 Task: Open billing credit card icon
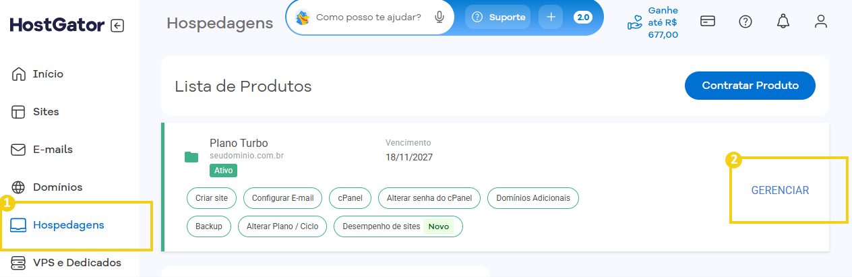(x=708, y=21)
